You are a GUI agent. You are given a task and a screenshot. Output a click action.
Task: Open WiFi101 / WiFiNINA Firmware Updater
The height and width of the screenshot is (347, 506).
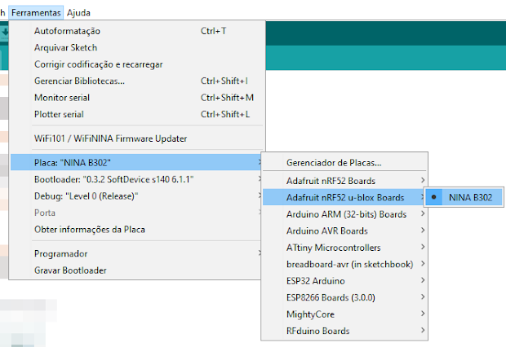pyautogui.click(x=137, y=138)
